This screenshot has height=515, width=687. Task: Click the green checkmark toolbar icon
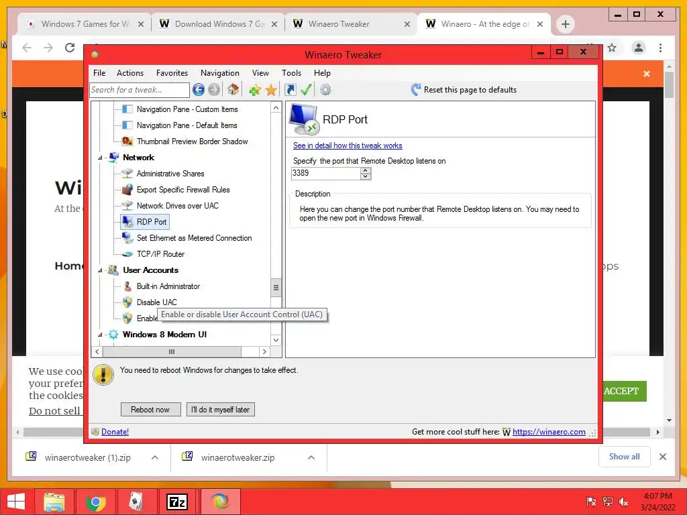[x=306, y=90]
